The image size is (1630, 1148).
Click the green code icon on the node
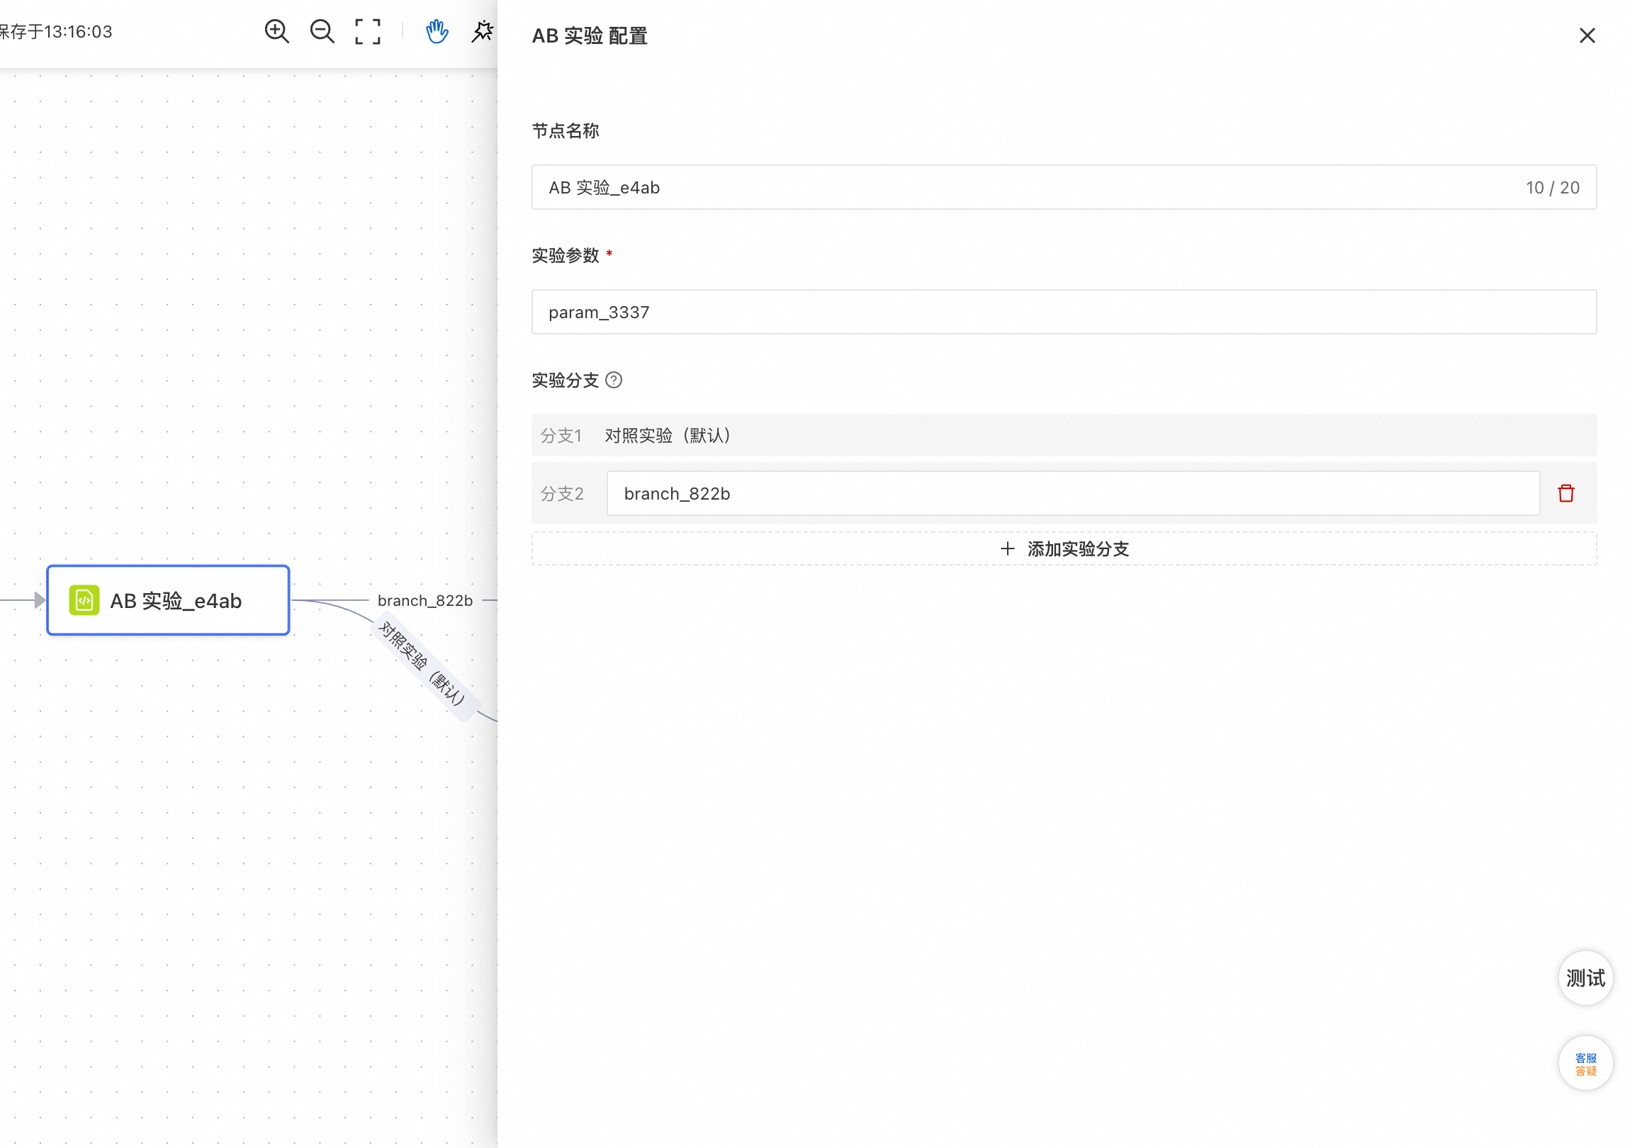pyautogui.click(x=84, y=601)
